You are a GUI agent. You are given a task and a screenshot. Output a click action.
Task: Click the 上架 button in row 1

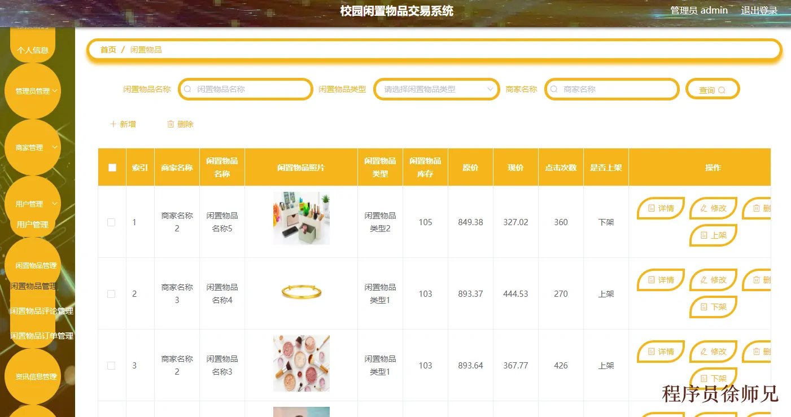click(x=714, y=235)
